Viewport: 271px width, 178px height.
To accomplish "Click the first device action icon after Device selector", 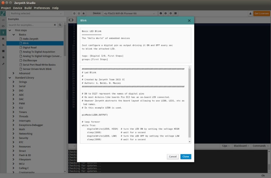I will pos(161,13).
